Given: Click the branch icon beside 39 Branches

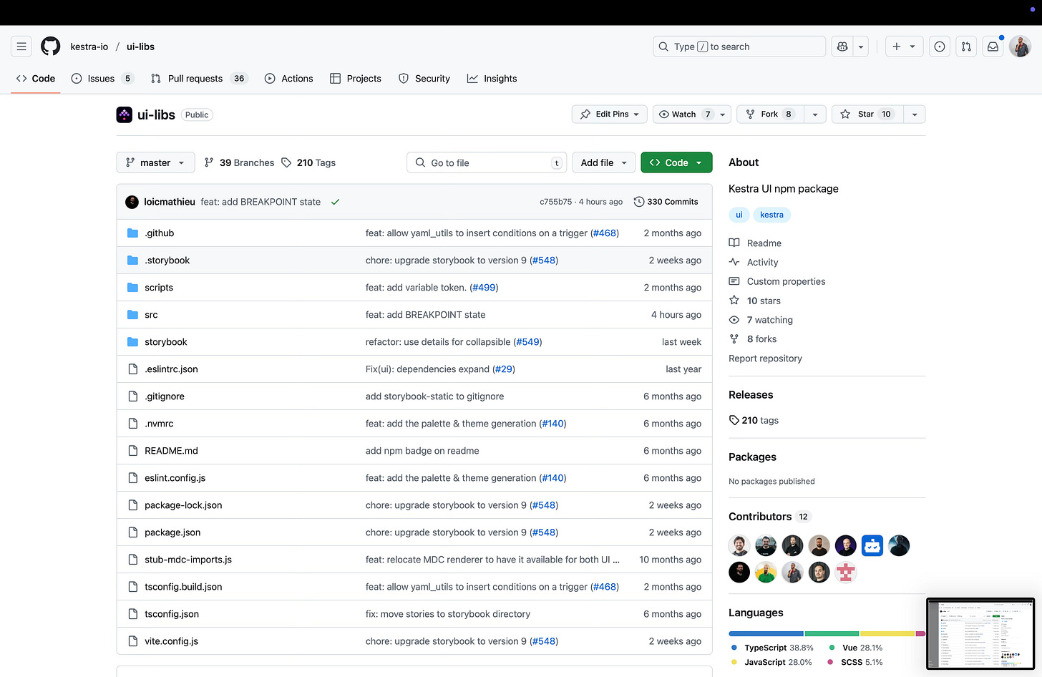Looking at the screenshot, I should (x=209, y=163).
